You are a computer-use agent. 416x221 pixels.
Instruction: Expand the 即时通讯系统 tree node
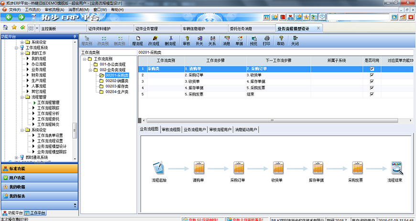point(16,157)
